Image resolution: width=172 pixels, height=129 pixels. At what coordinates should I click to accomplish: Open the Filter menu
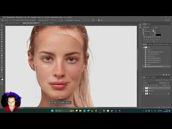pyautogui.click(x=39, y=17)
